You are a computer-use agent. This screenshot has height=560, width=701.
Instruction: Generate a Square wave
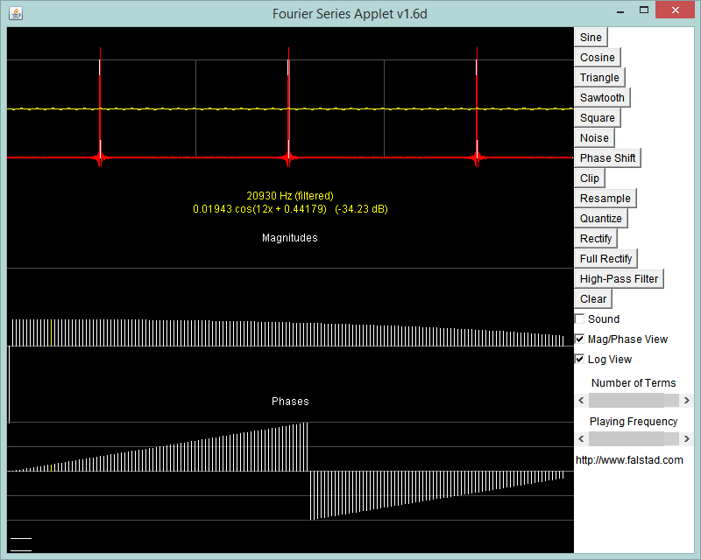pyautogui.click(x=598, y=118)
